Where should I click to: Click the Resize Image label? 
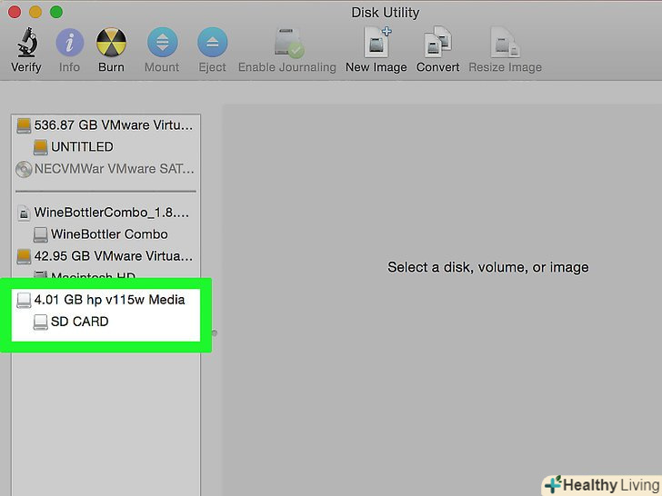[x=506, y=67]
